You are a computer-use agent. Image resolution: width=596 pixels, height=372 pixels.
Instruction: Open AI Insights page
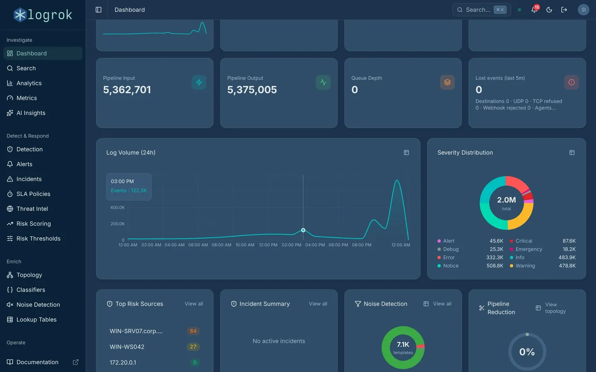coord(43,113)
